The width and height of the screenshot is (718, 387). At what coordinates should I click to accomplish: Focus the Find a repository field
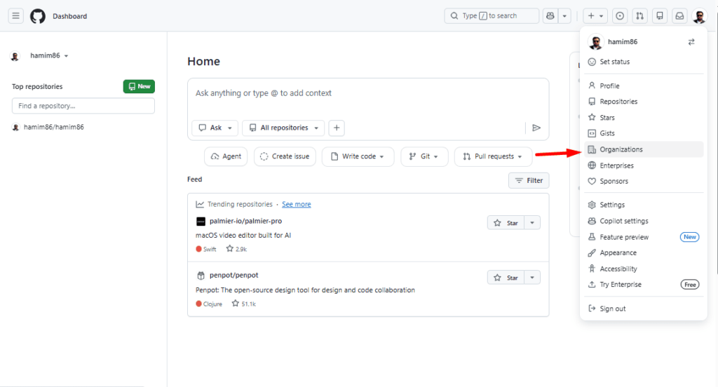(83, 106)
